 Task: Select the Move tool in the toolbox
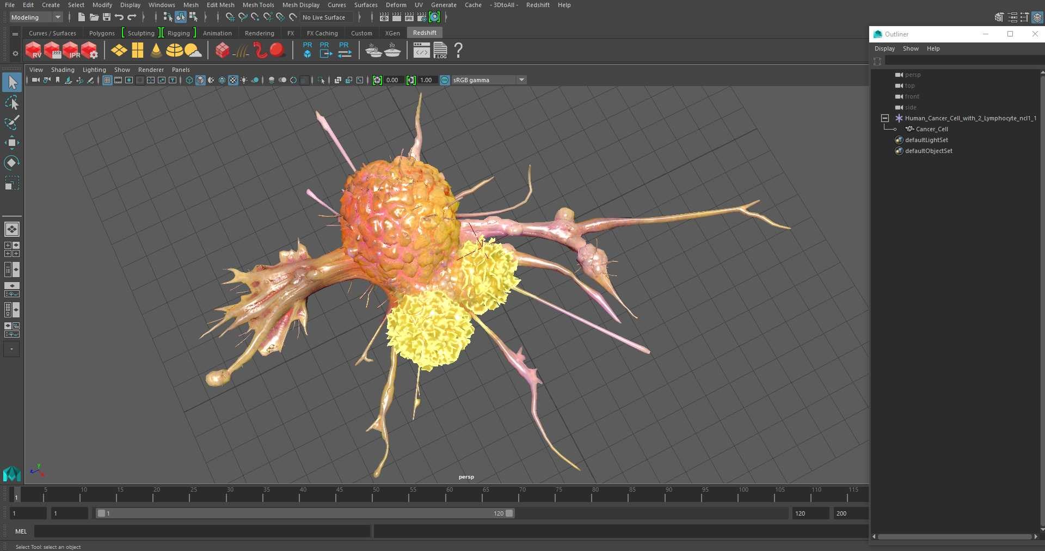point(11,143)
